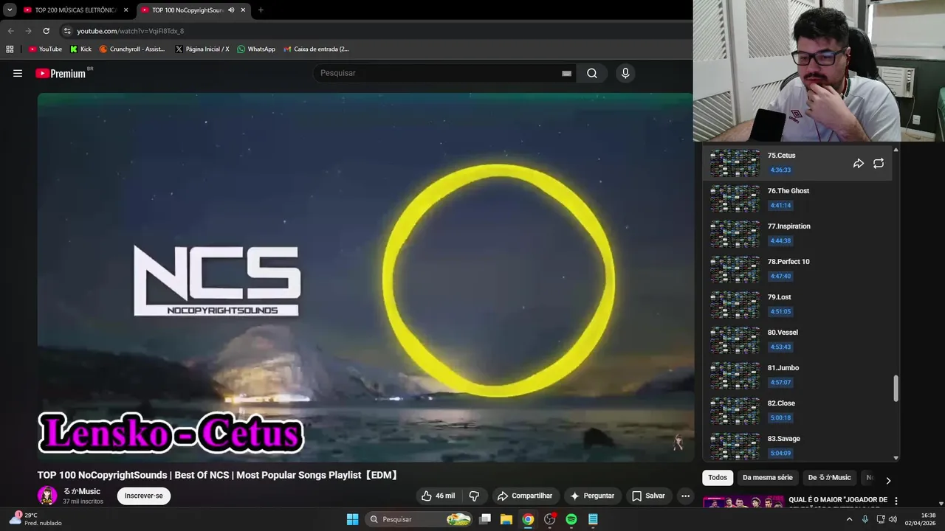Like the video with 46 mil thumbs up
Screen dimensions: 945x531
coord(438,496)
